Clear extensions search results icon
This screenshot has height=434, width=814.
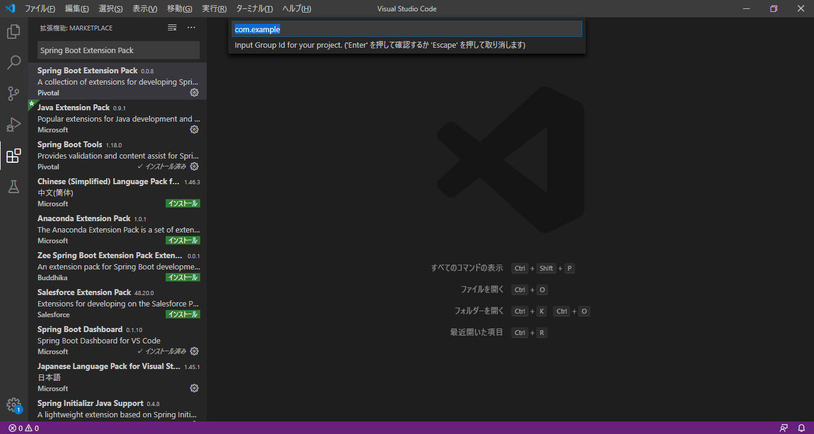[172, 28]
